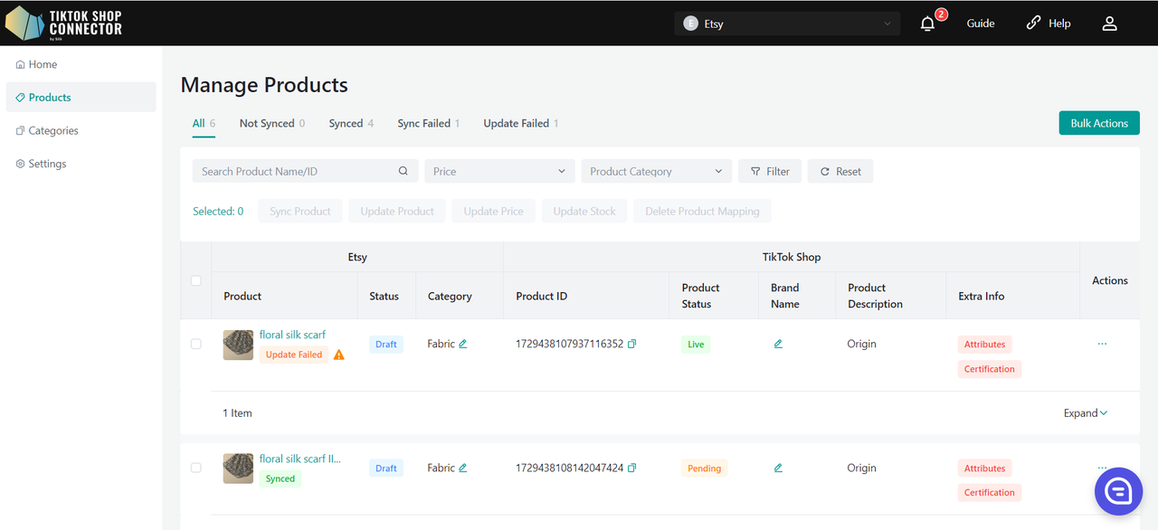Expand the first product's item list
This screenshot has width=1158, height=530.
tap(1086, 413)
